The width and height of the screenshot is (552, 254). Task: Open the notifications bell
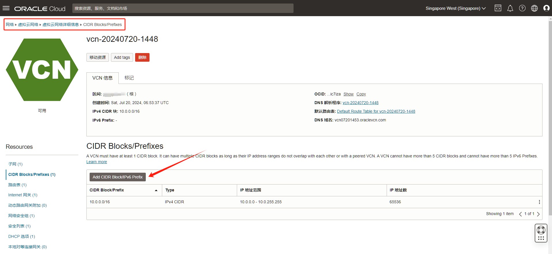[x=510, y=8]
